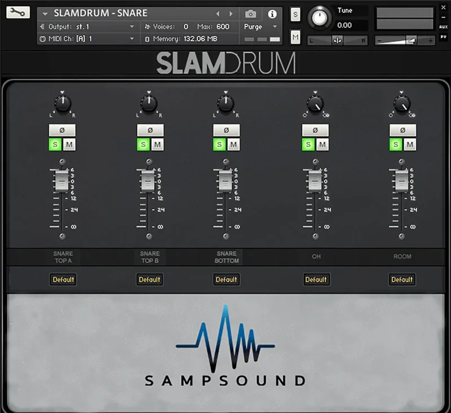
Task: Click the Memory 132.06 MB readout
Action: point(185,38)
